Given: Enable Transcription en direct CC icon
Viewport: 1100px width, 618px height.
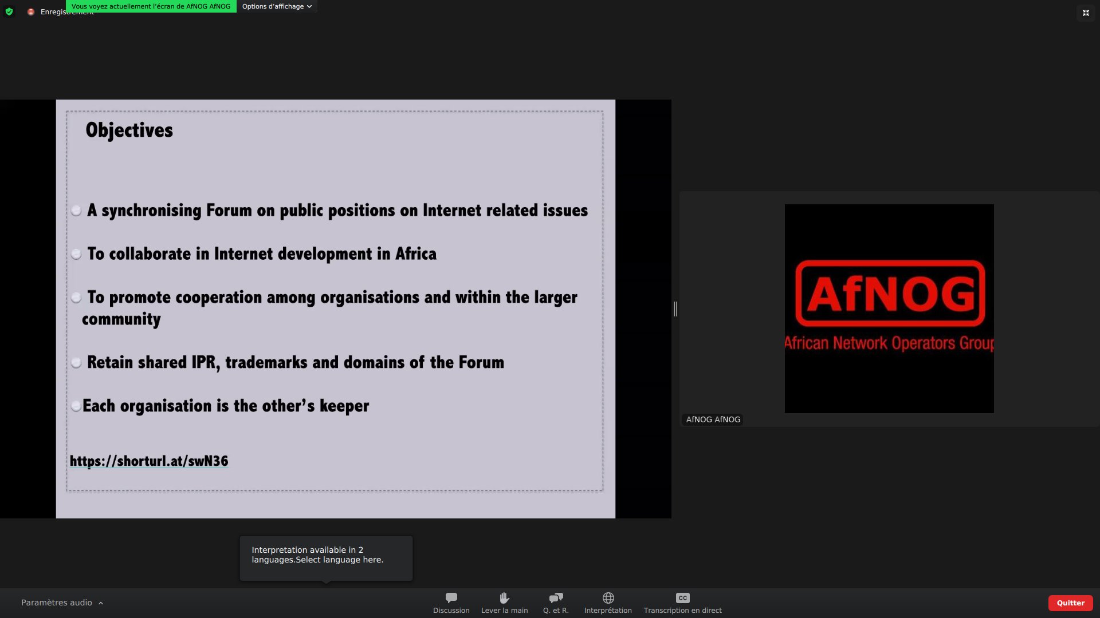Looking at the screenshot, I should click(682, 598).
